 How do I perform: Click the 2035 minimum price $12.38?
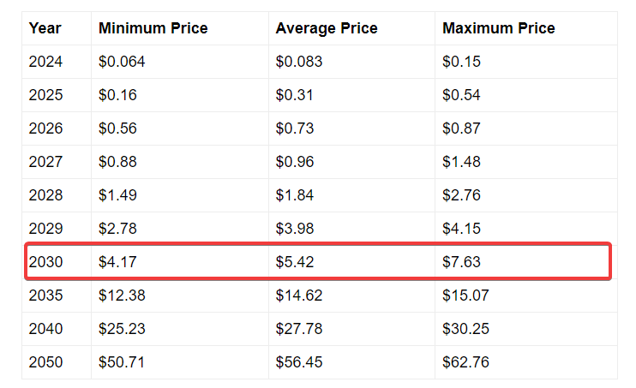(x=122, y=295)
